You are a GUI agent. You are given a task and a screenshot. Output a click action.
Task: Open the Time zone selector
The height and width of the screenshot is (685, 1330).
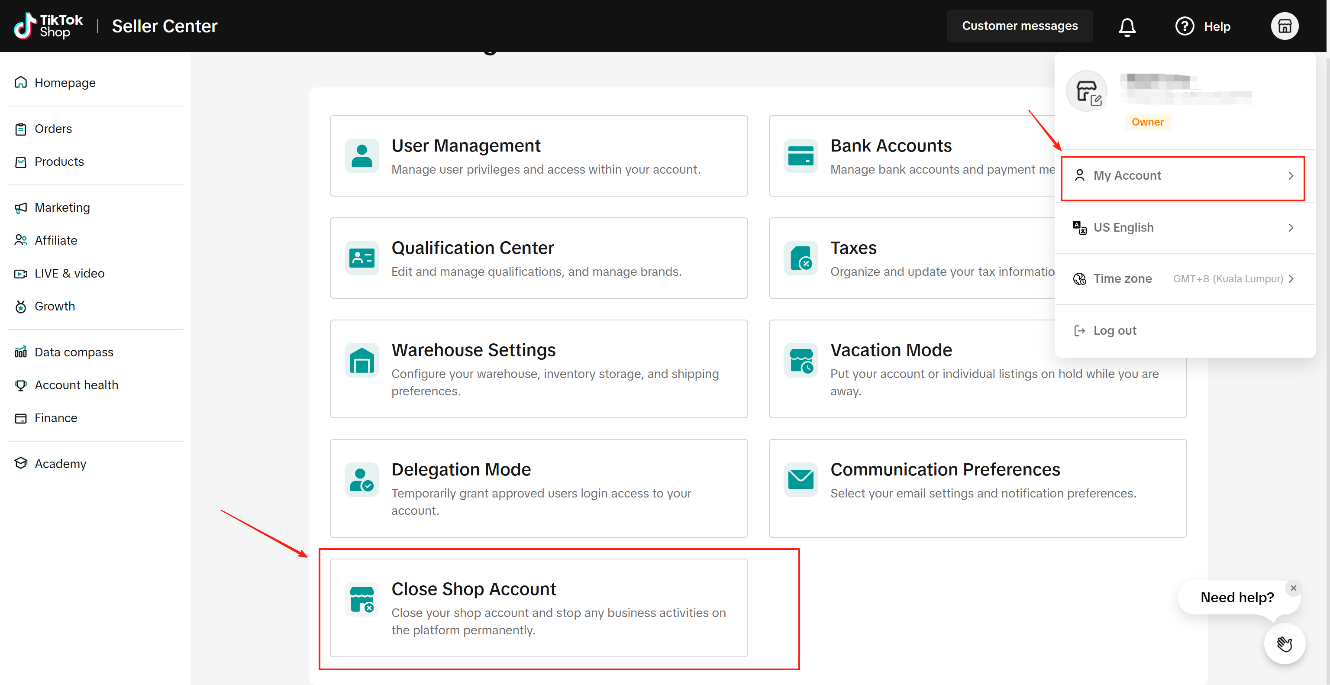click(x=1182, y=279)
